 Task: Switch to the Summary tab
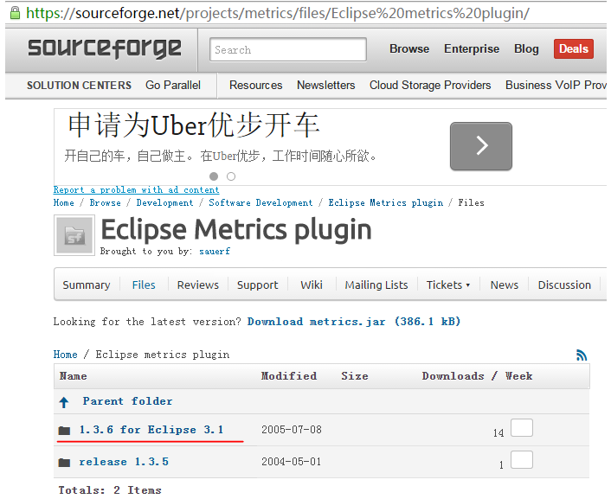(x=87, y=285)
